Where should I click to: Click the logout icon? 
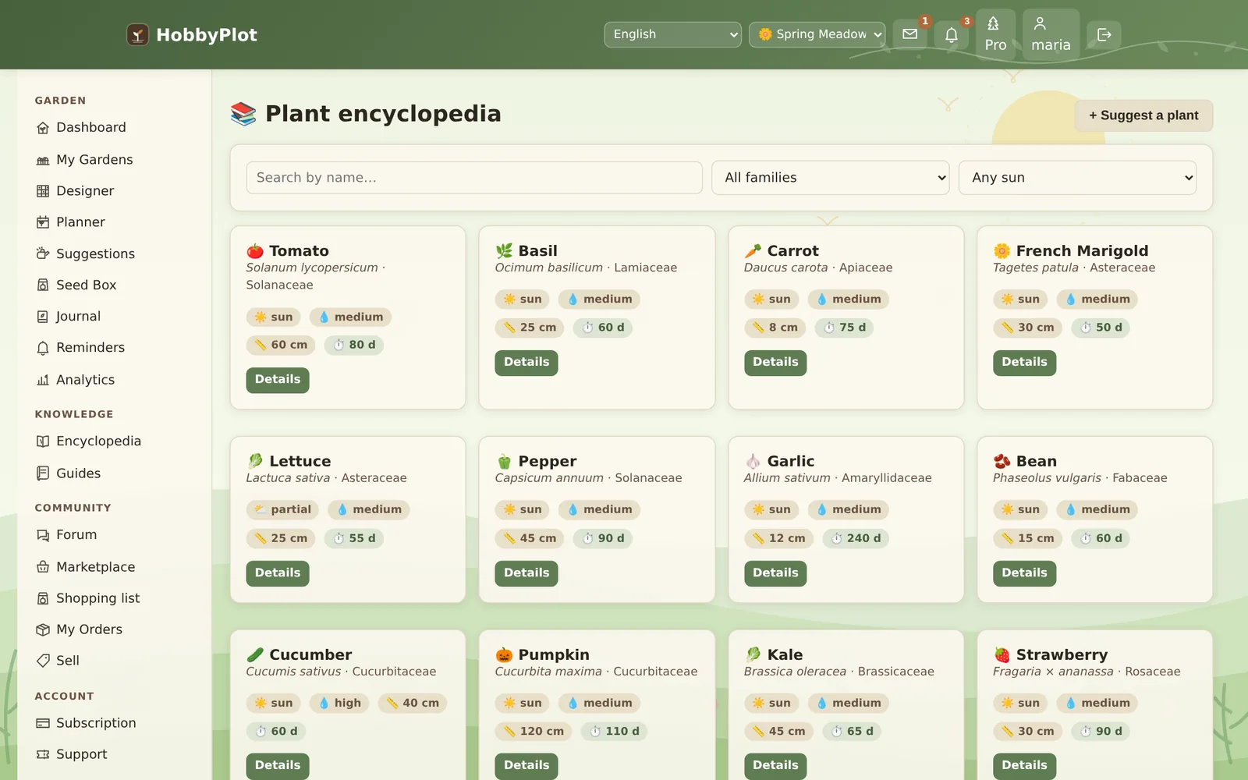tap(1104, 34)
